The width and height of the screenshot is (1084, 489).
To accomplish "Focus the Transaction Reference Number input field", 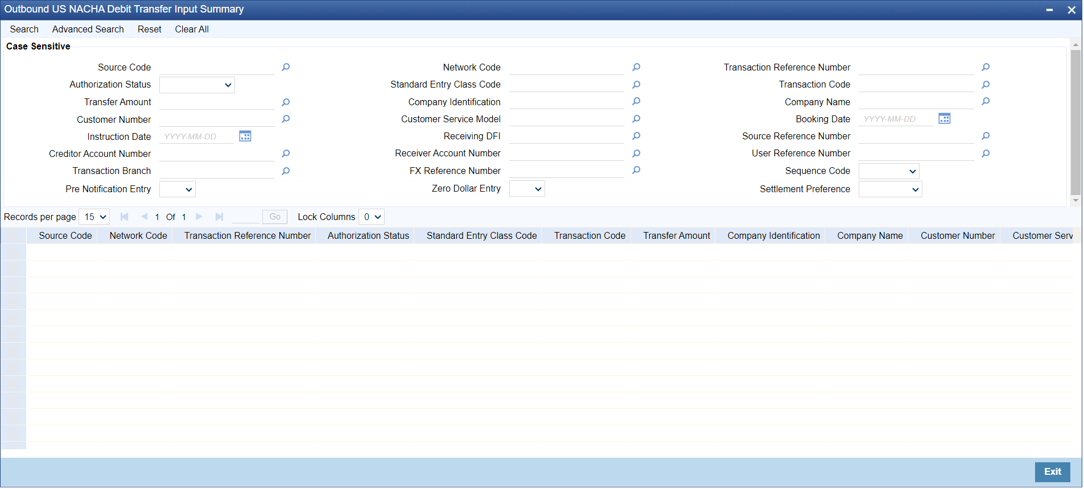I will pyautogui.click(x=916, y=68).
